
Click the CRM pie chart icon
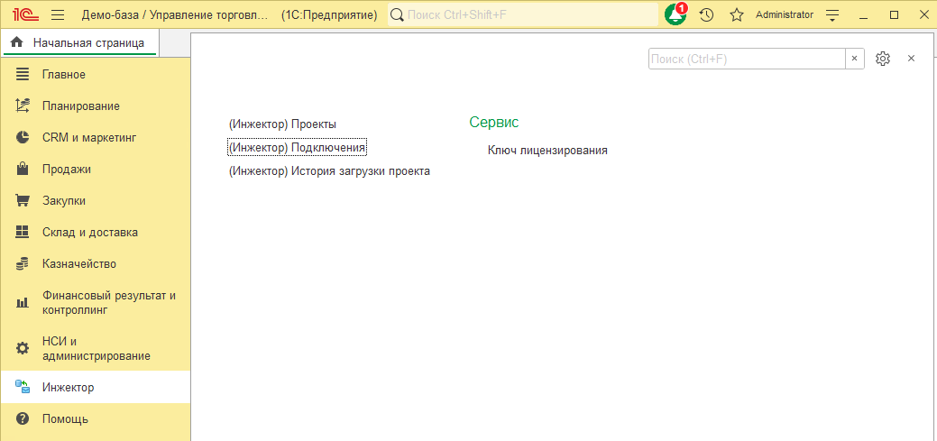point(23,137)
